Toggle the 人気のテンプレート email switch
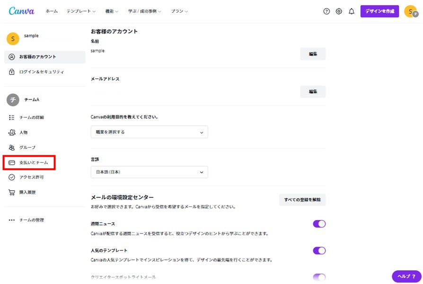Image resolution: width=423 pixels, height=284 pixels. point(319,250)
